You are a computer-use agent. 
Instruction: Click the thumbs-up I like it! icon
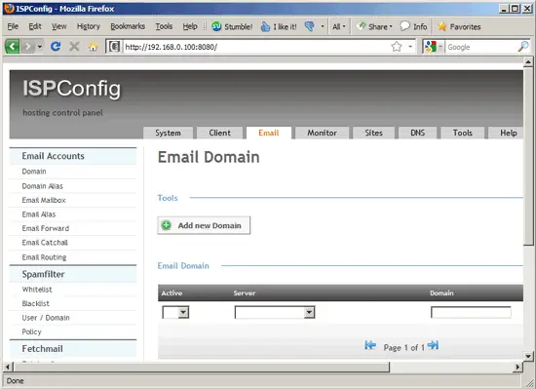[x=265, y=26]
